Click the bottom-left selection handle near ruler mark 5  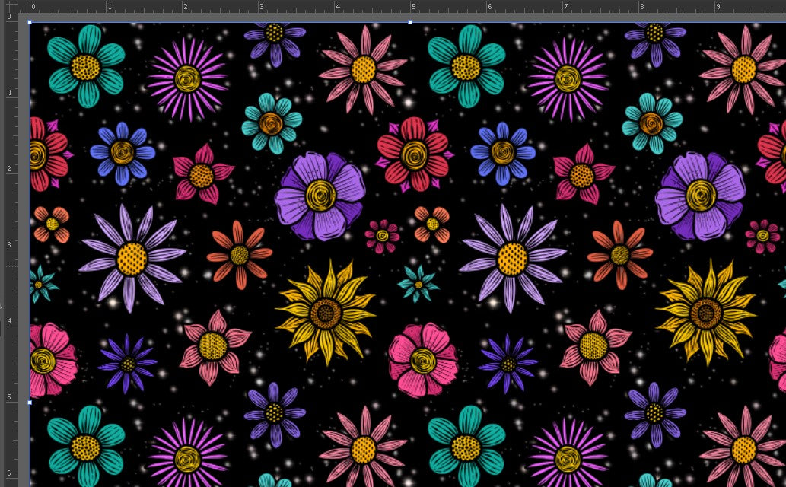click(x=30, y=403)
